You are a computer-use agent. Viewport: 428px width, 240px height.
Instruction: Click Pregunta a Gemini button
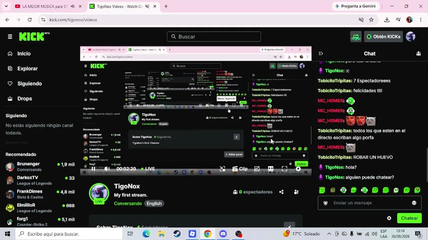(x=355, y=6)
